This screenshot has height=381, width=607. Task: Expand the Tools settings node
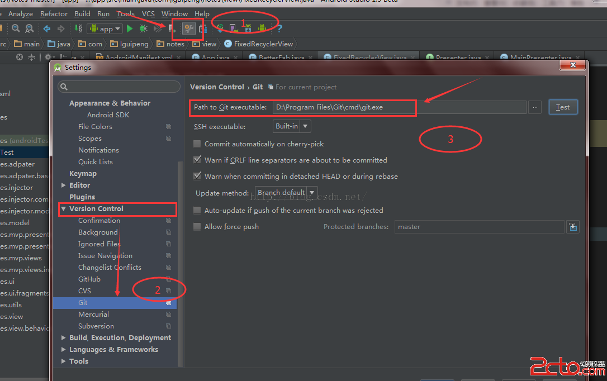click(64, 361)
